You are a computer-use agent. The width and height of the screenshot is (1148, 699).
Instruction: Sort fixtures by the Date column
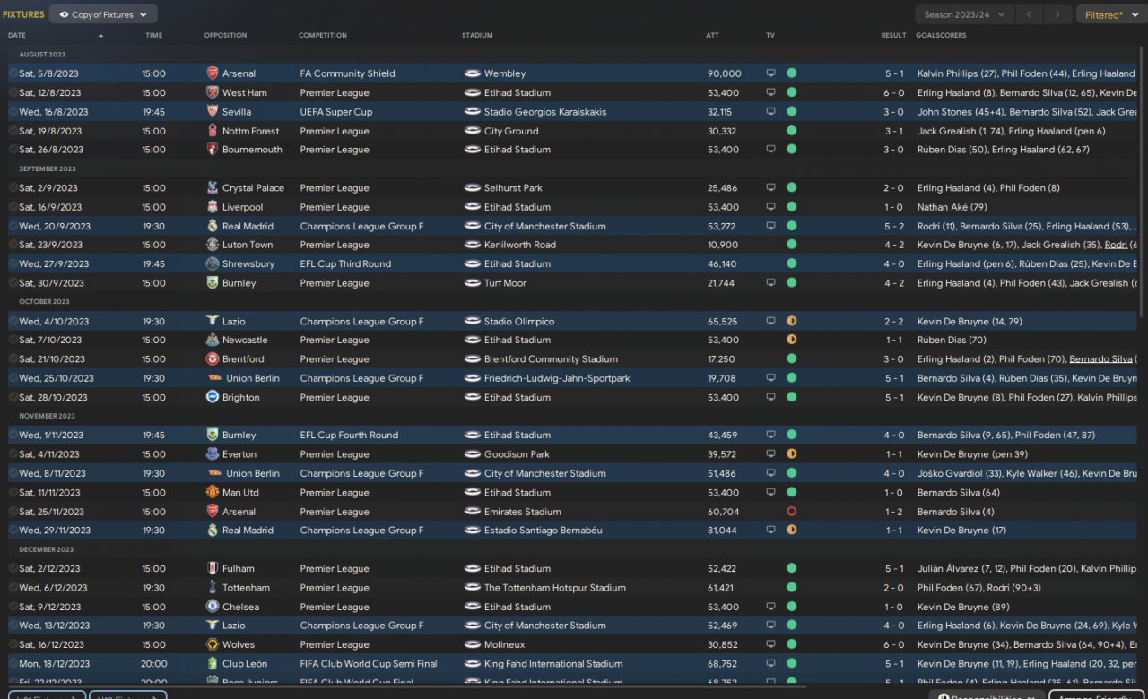(x=17, y=35)
